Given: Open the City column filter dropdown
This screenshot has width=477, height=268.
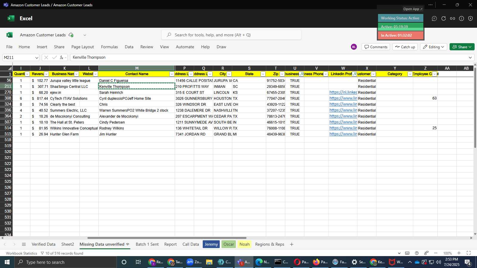Looking at the screenshot, I should 229,74.
